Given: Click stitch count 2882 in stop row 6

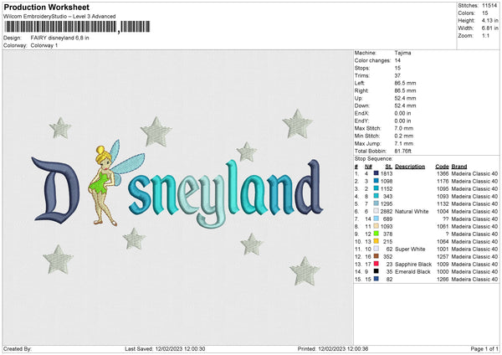Looking at the screenshot, I should (x=387, y=211).
